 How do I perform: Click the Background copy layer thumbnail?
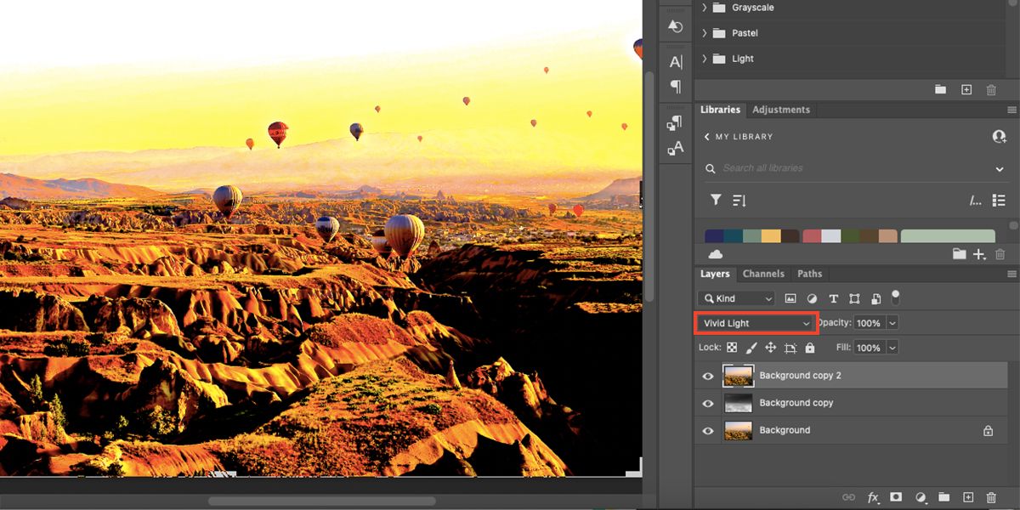click(x=738, y=403)
